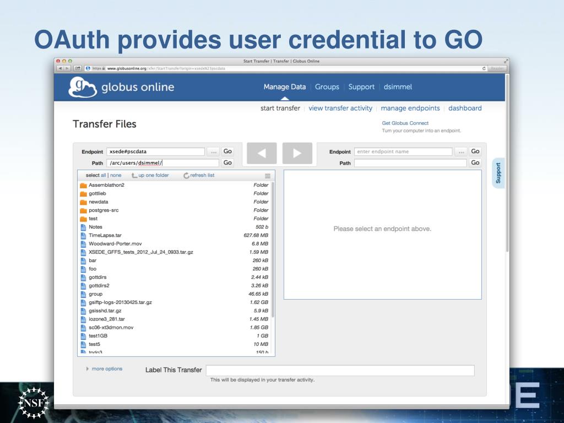Click the browser address bar URL
The image size is (564, 423).
pyautogui.click(x=166, y=68)
